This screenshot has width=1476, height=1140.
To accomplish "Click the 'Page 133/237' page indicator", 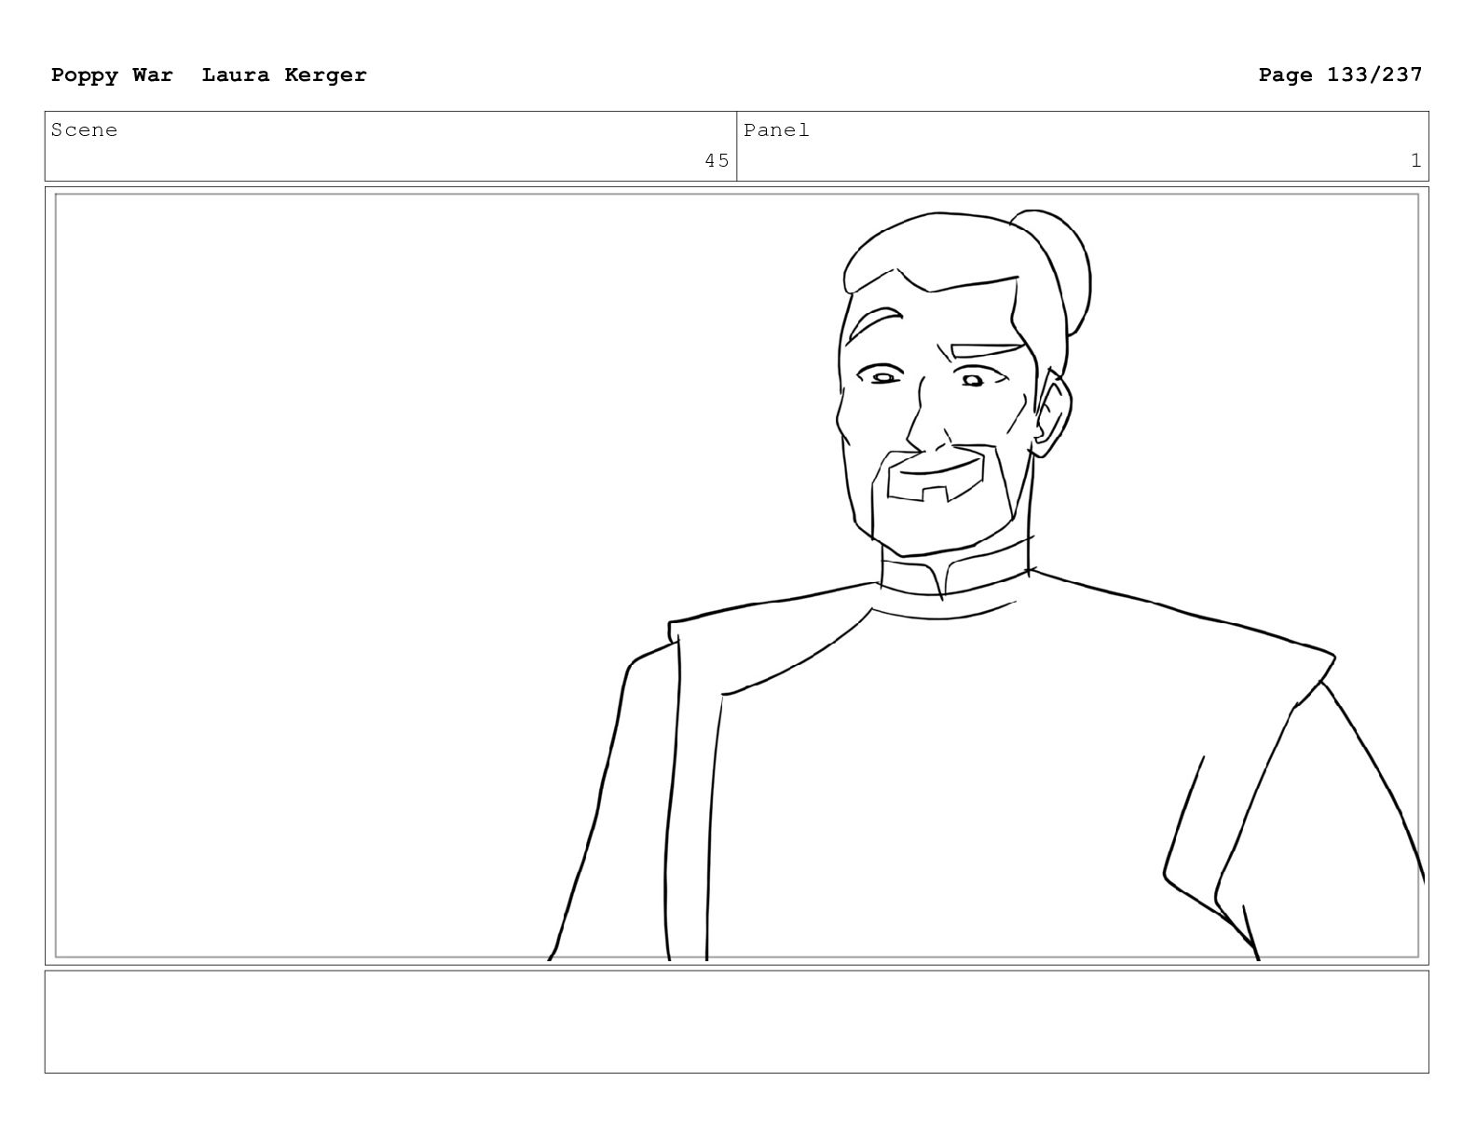I will click(1340, 75).
